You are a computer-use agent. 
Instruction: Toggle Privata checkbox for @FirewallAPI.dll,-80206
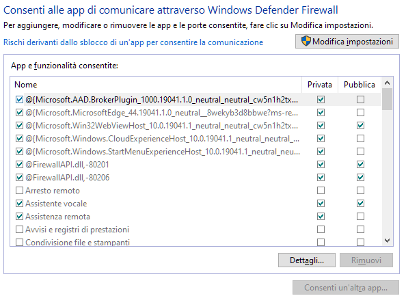pyautogui.click(x=321, y=177)
